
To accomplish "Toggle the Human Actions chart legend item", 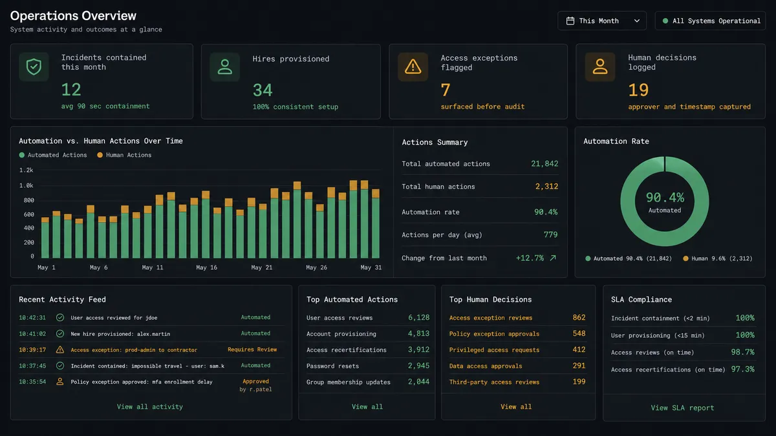I will pos(124,155).
